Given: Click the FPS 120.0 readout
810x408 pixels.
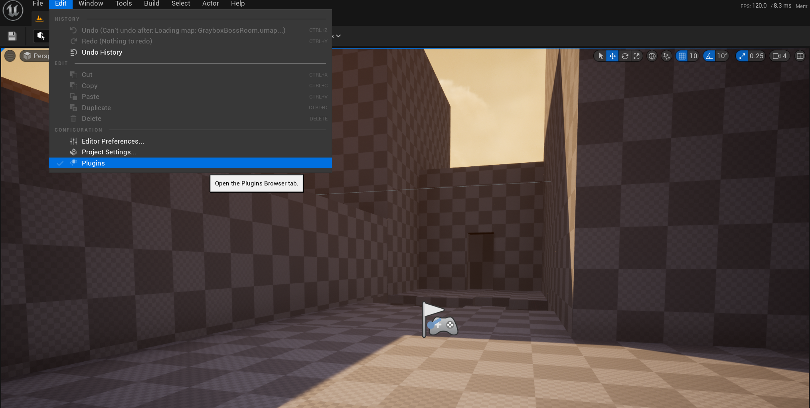Looking at the screenshot, I should click(x=753, y=6).
